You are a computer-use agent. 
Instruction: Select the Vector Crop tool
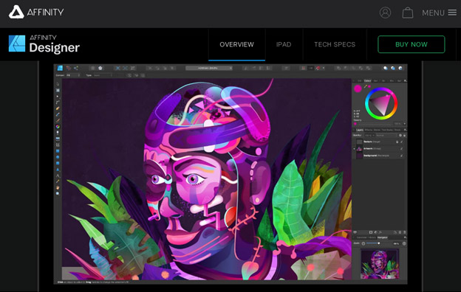(x=58, y=145)
